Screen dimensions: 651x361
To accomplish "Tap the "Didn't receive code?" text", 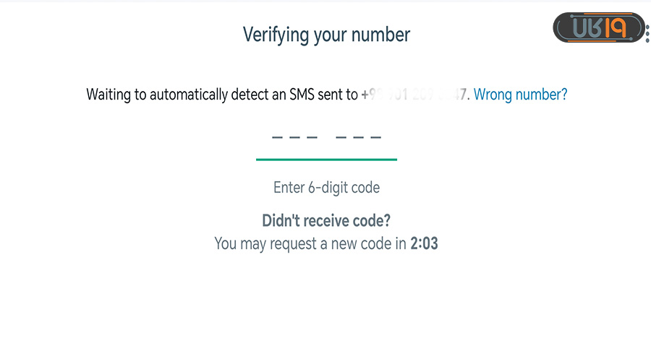I will coord(326,221).
